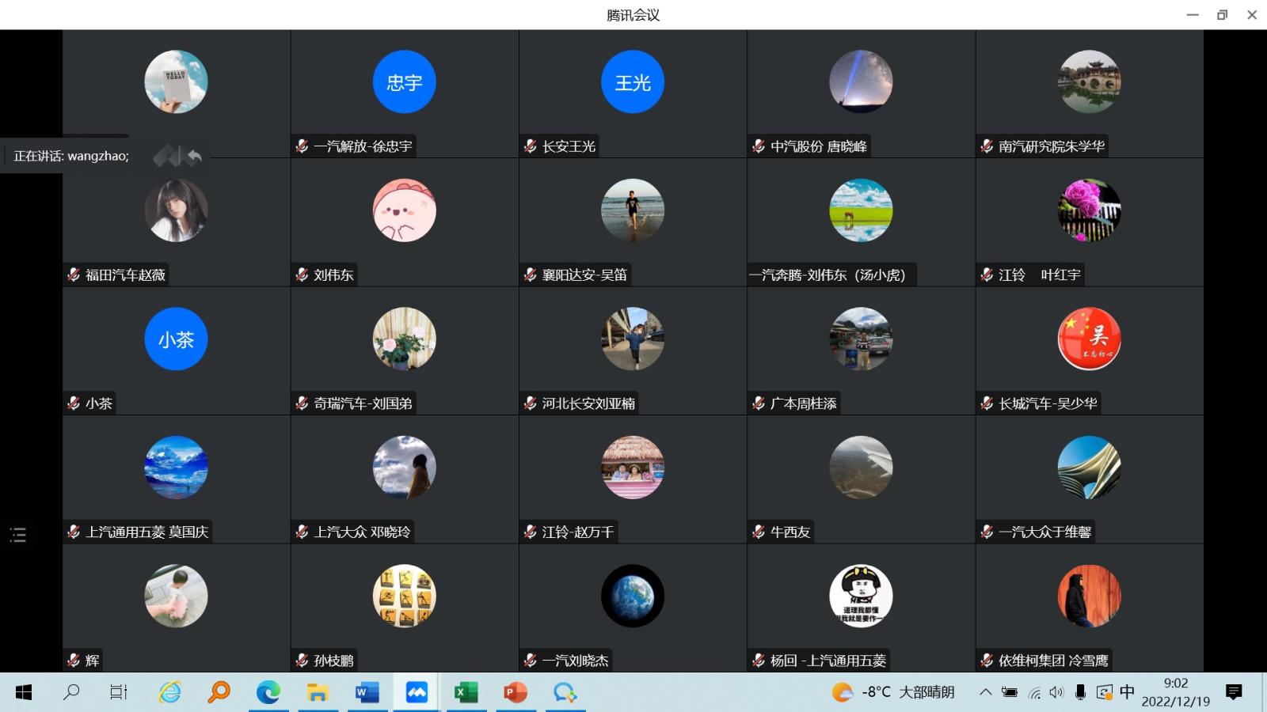The width and height of the screenshot is (1267, 712).
Task: Toggle the Chinese input method indicator
Action: (x=1127, y=692)
